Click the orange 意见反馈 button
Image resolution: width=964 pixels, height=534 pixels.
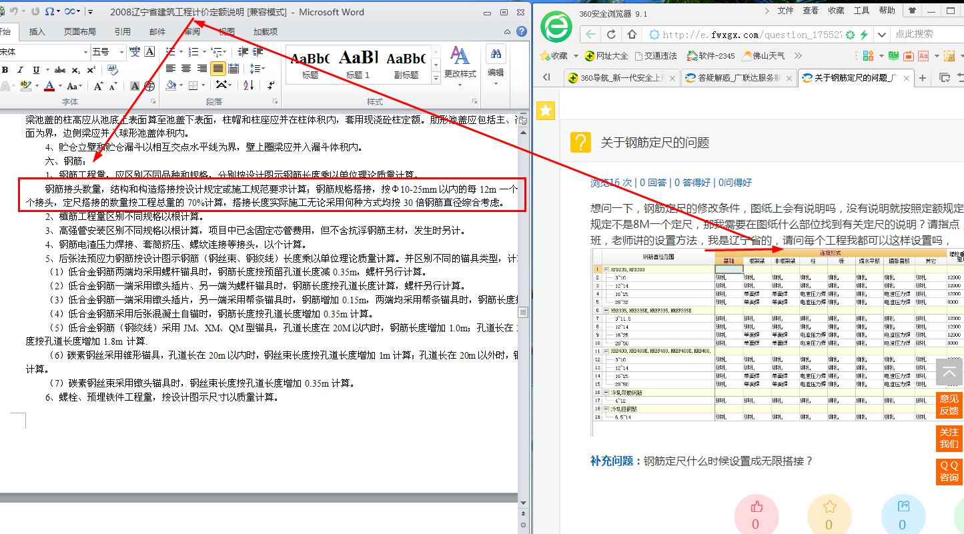point(949,405)
